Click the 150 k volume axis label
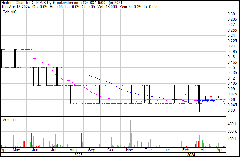This screenshot has height=157, width=240. [x=232, y=139]
